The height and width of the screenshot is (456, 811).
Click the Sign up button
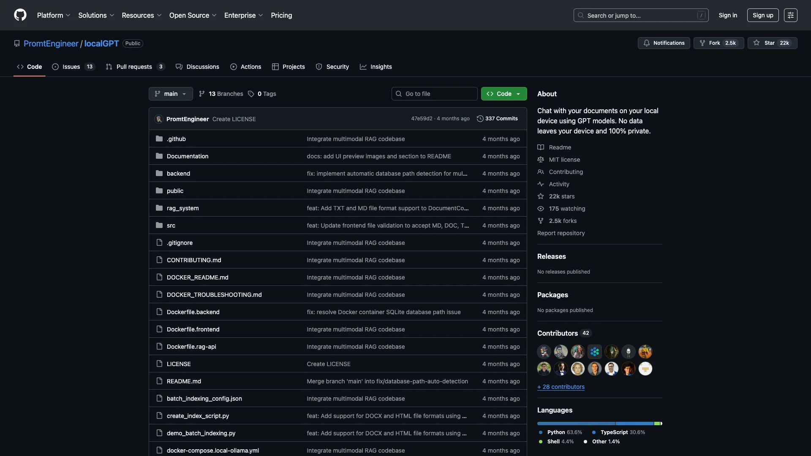pyautogui.click(x=762, y=15)
